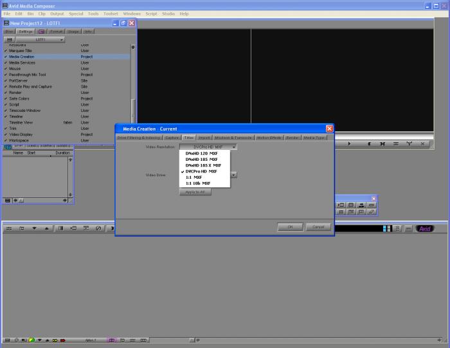Switch to Drive Filtering & Indexing tab

pos(139,138)
